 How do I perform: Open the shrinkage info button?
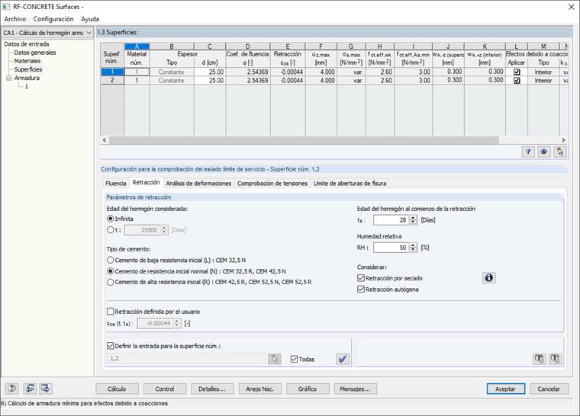pyautogui.click(x=488, y=278)
